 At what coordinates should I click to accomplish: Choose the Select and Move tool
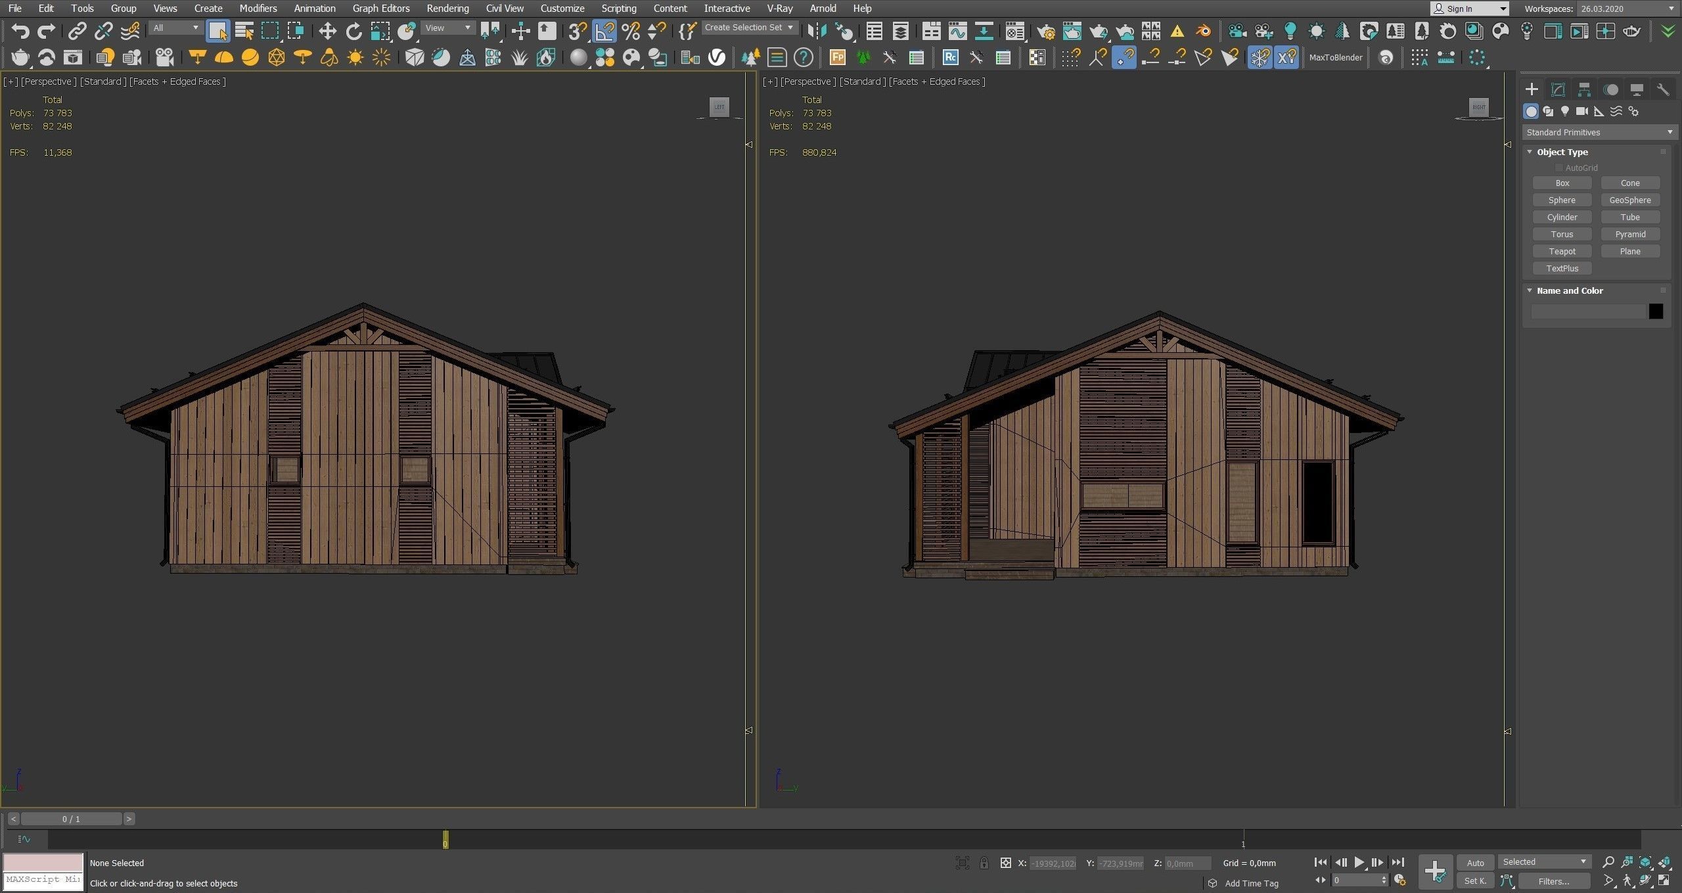coord(327,31)
